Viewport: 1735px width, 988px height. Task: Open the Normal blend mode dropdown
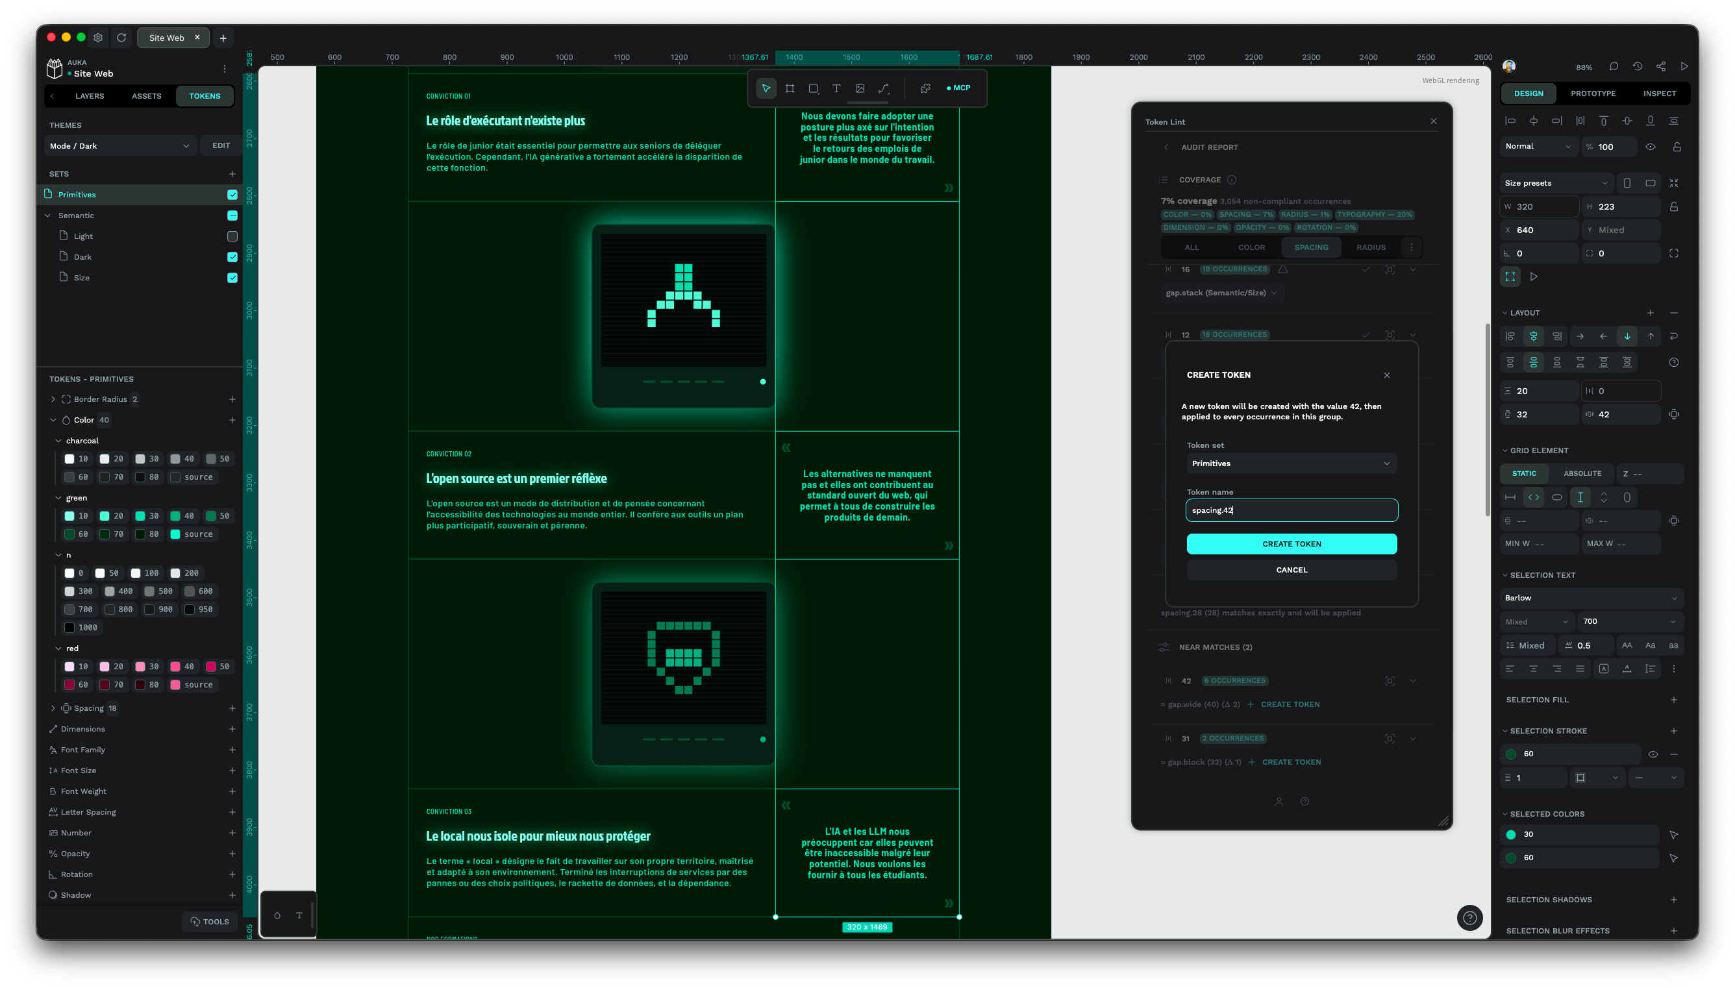(x=1538, y=147)
